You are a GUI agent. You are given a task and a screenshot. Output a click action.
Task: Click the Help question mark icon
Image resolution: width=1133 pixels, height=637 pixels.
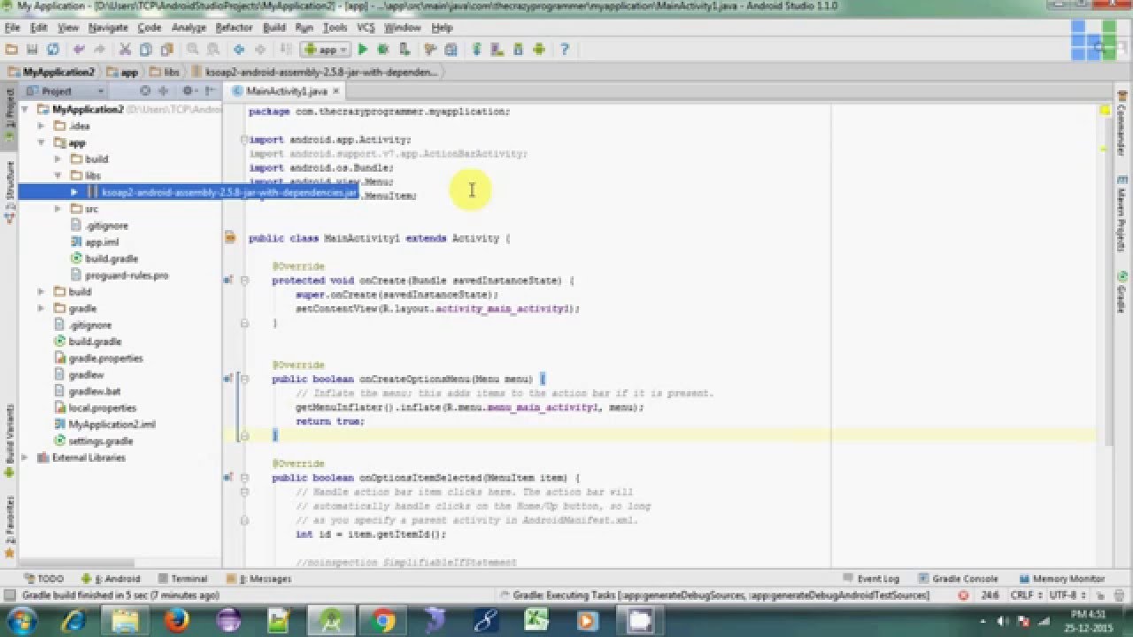click(x=565, y=50)
